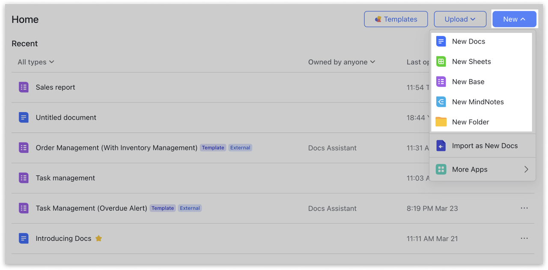Click the Import as New Docs icon
Image resolution: width=548 pixels, height=270 pixels.
[441, 146]
